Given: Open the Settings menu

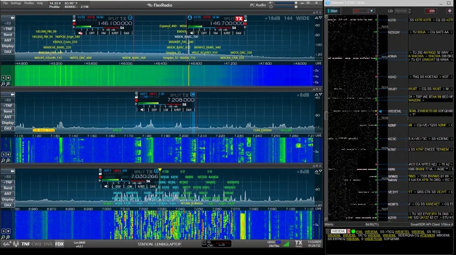Looking at the screenshot, I should 16,3.
